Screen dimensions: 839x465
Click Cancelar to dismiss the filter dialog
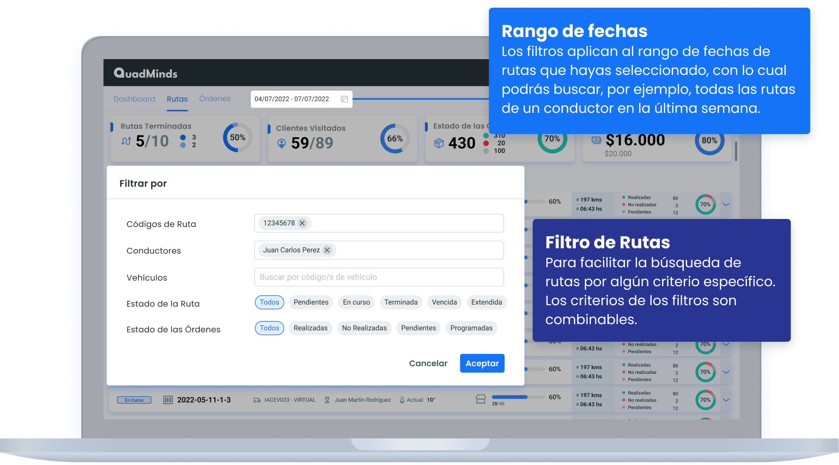(428, 363)
